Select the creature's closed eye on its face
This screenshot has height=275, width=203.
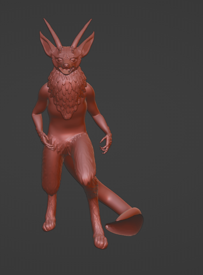coord(60,59)
